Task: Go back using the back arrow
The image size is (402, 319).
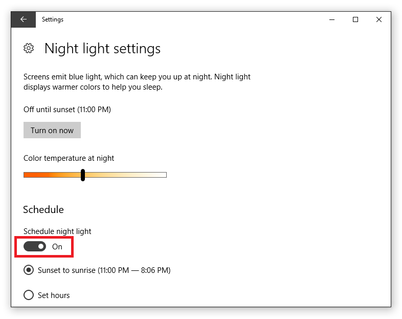Action: click(24, 19)
